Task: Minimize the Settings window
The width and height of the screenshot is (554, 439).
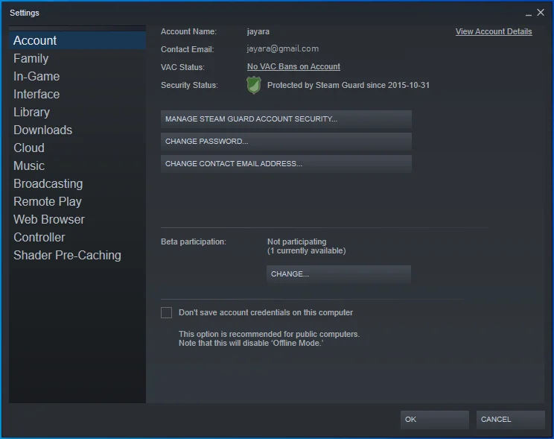Action: tap(529, 13)
